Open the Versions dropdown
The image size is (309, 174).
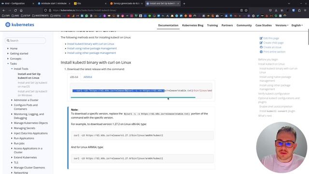282,25
